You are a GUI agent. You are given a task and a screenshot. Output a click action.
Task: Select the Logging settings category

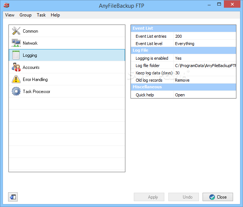[67, 55]
